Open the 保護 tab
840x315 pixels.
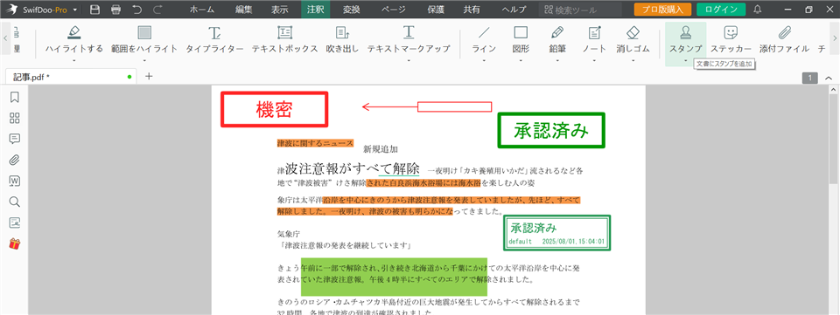tap(436, 10)
